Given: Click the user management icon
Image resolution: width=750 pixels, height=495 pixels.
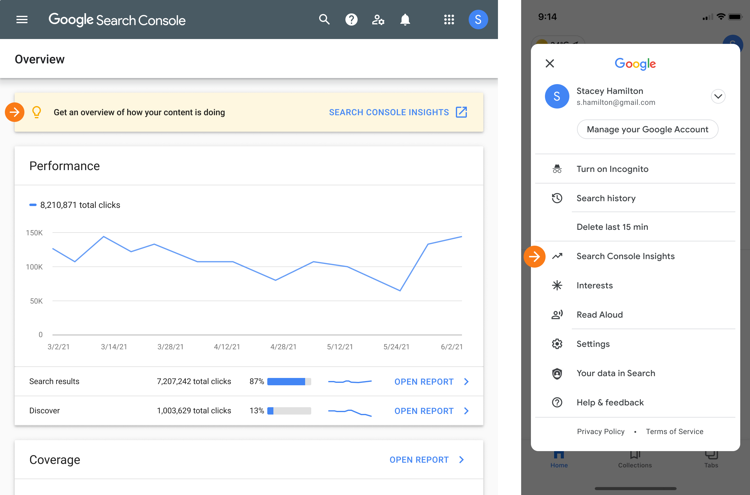Looking at the screenshot, I should pos(378,19).
